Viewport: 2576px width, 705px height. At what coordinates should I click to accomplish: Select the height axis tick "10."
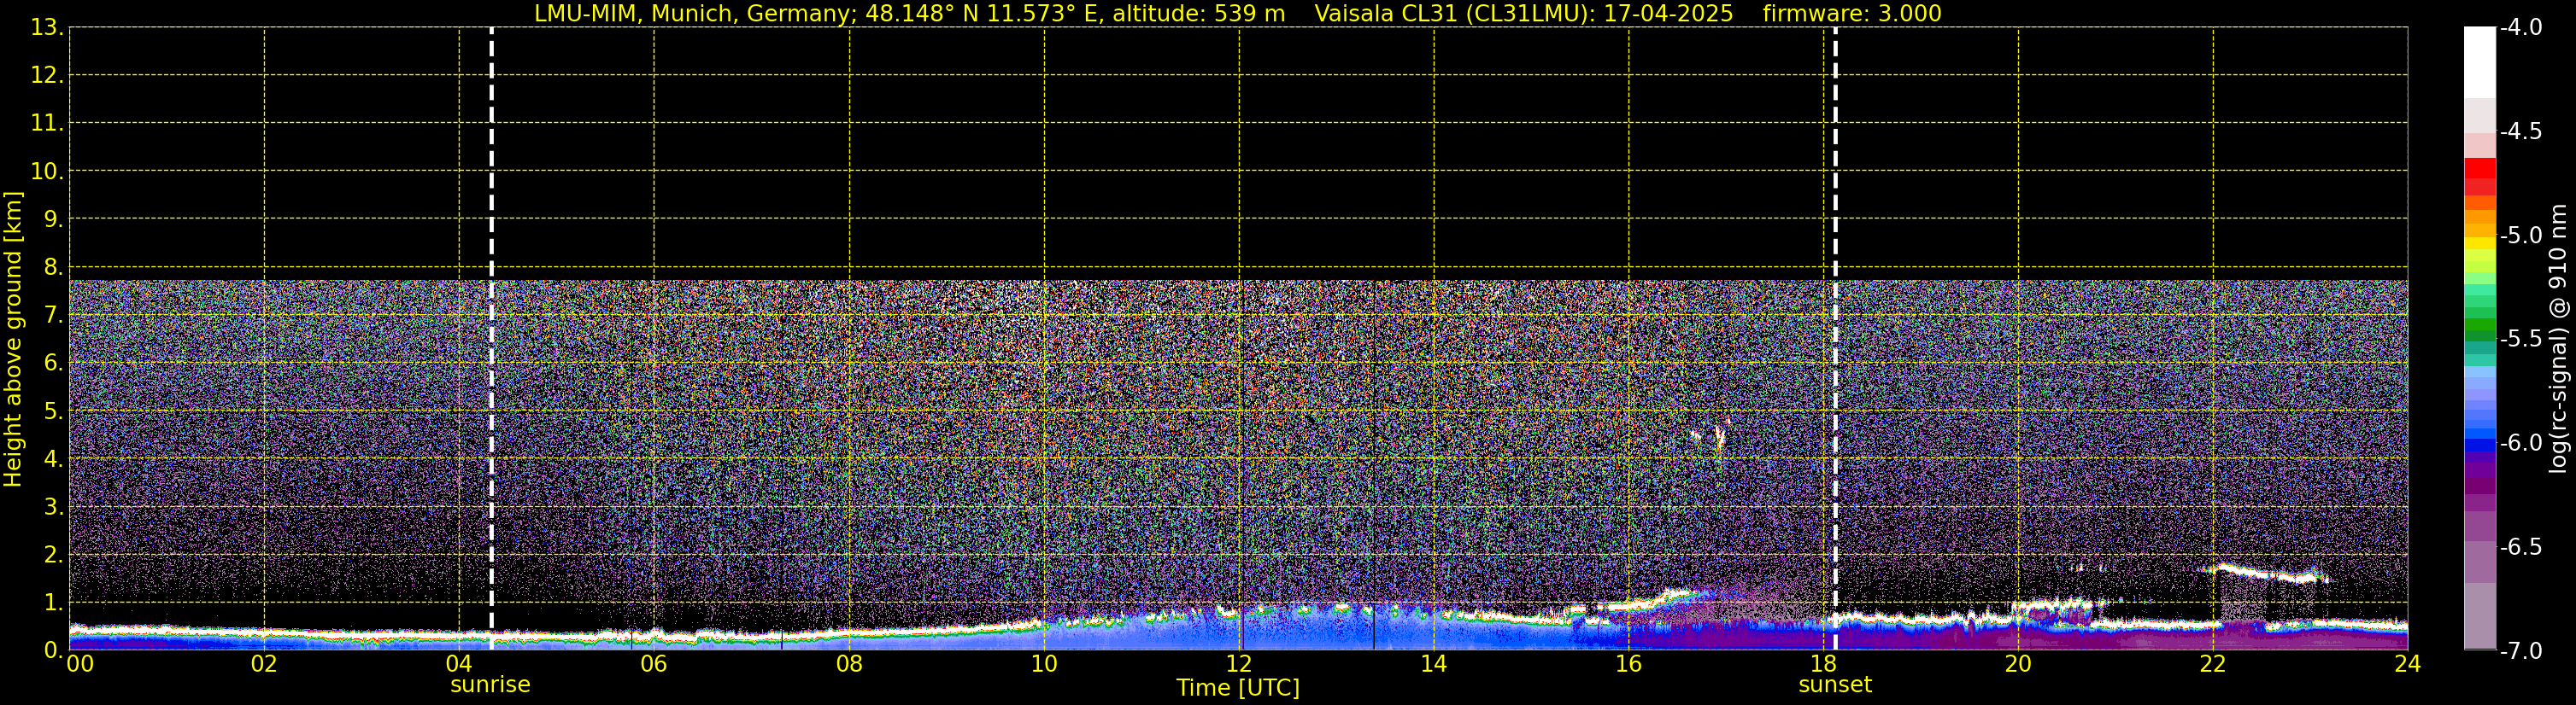(x=46, y=172)
